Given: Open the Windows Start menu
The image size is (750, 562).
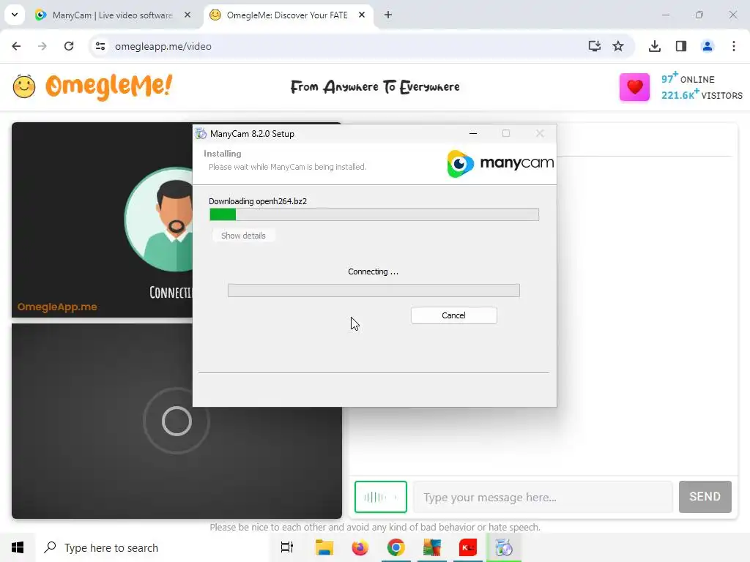Looking at the screenshot, I should coord(18,547).
